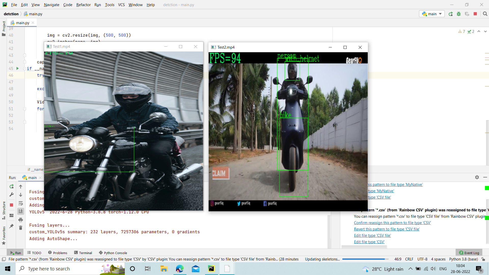489x275 pixels.
Task: Open File Explorer from the taskbar
Action: pos(164,269)
